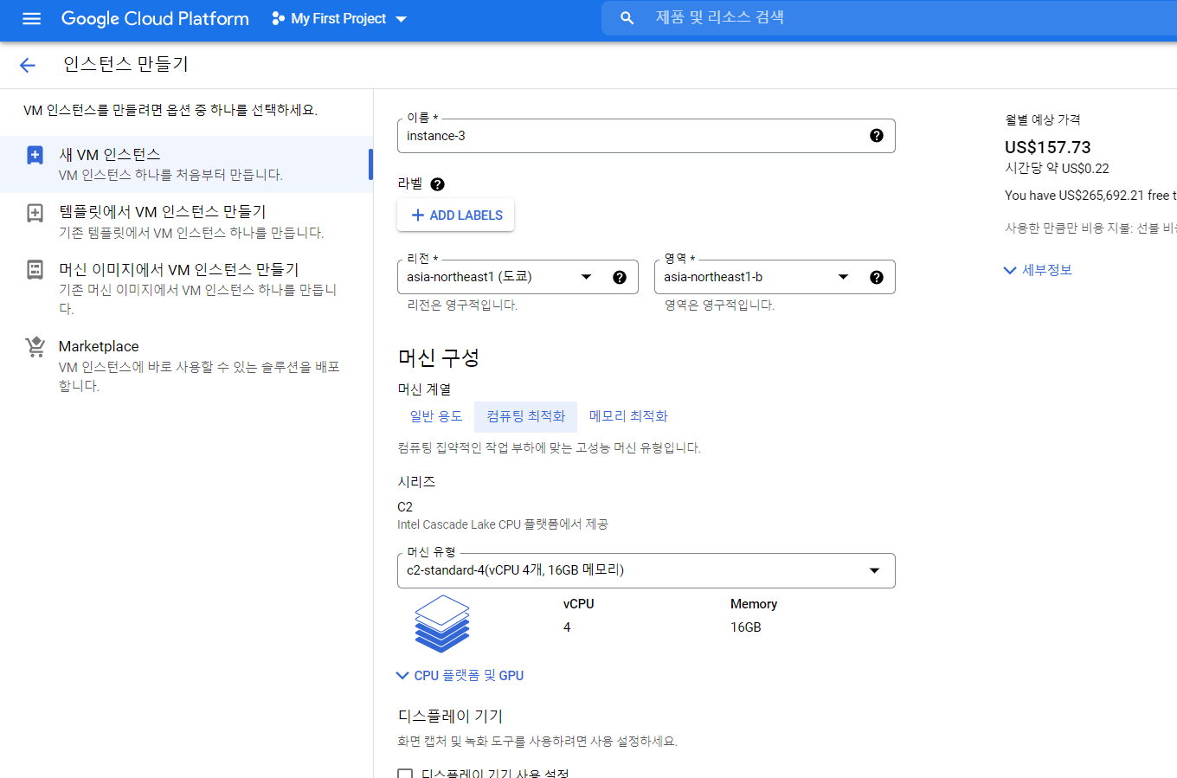This screenshot has height=778, width=1177.
Task: Click the 머신 이미지에서 VM 인스턴스 icon
Action: coord(35,270)
